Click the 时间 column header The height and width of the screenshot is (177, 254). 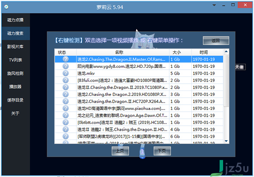coord(207,52)
